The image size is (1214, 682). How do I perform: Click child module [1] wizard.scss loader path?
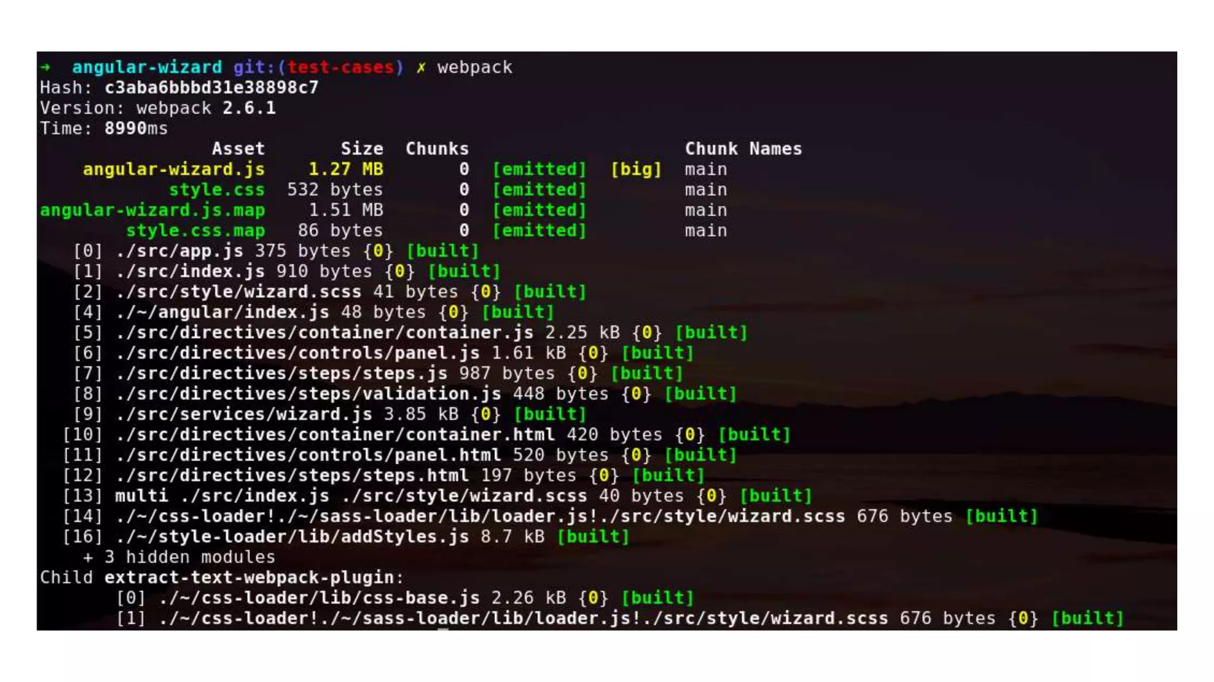[523, 619]
